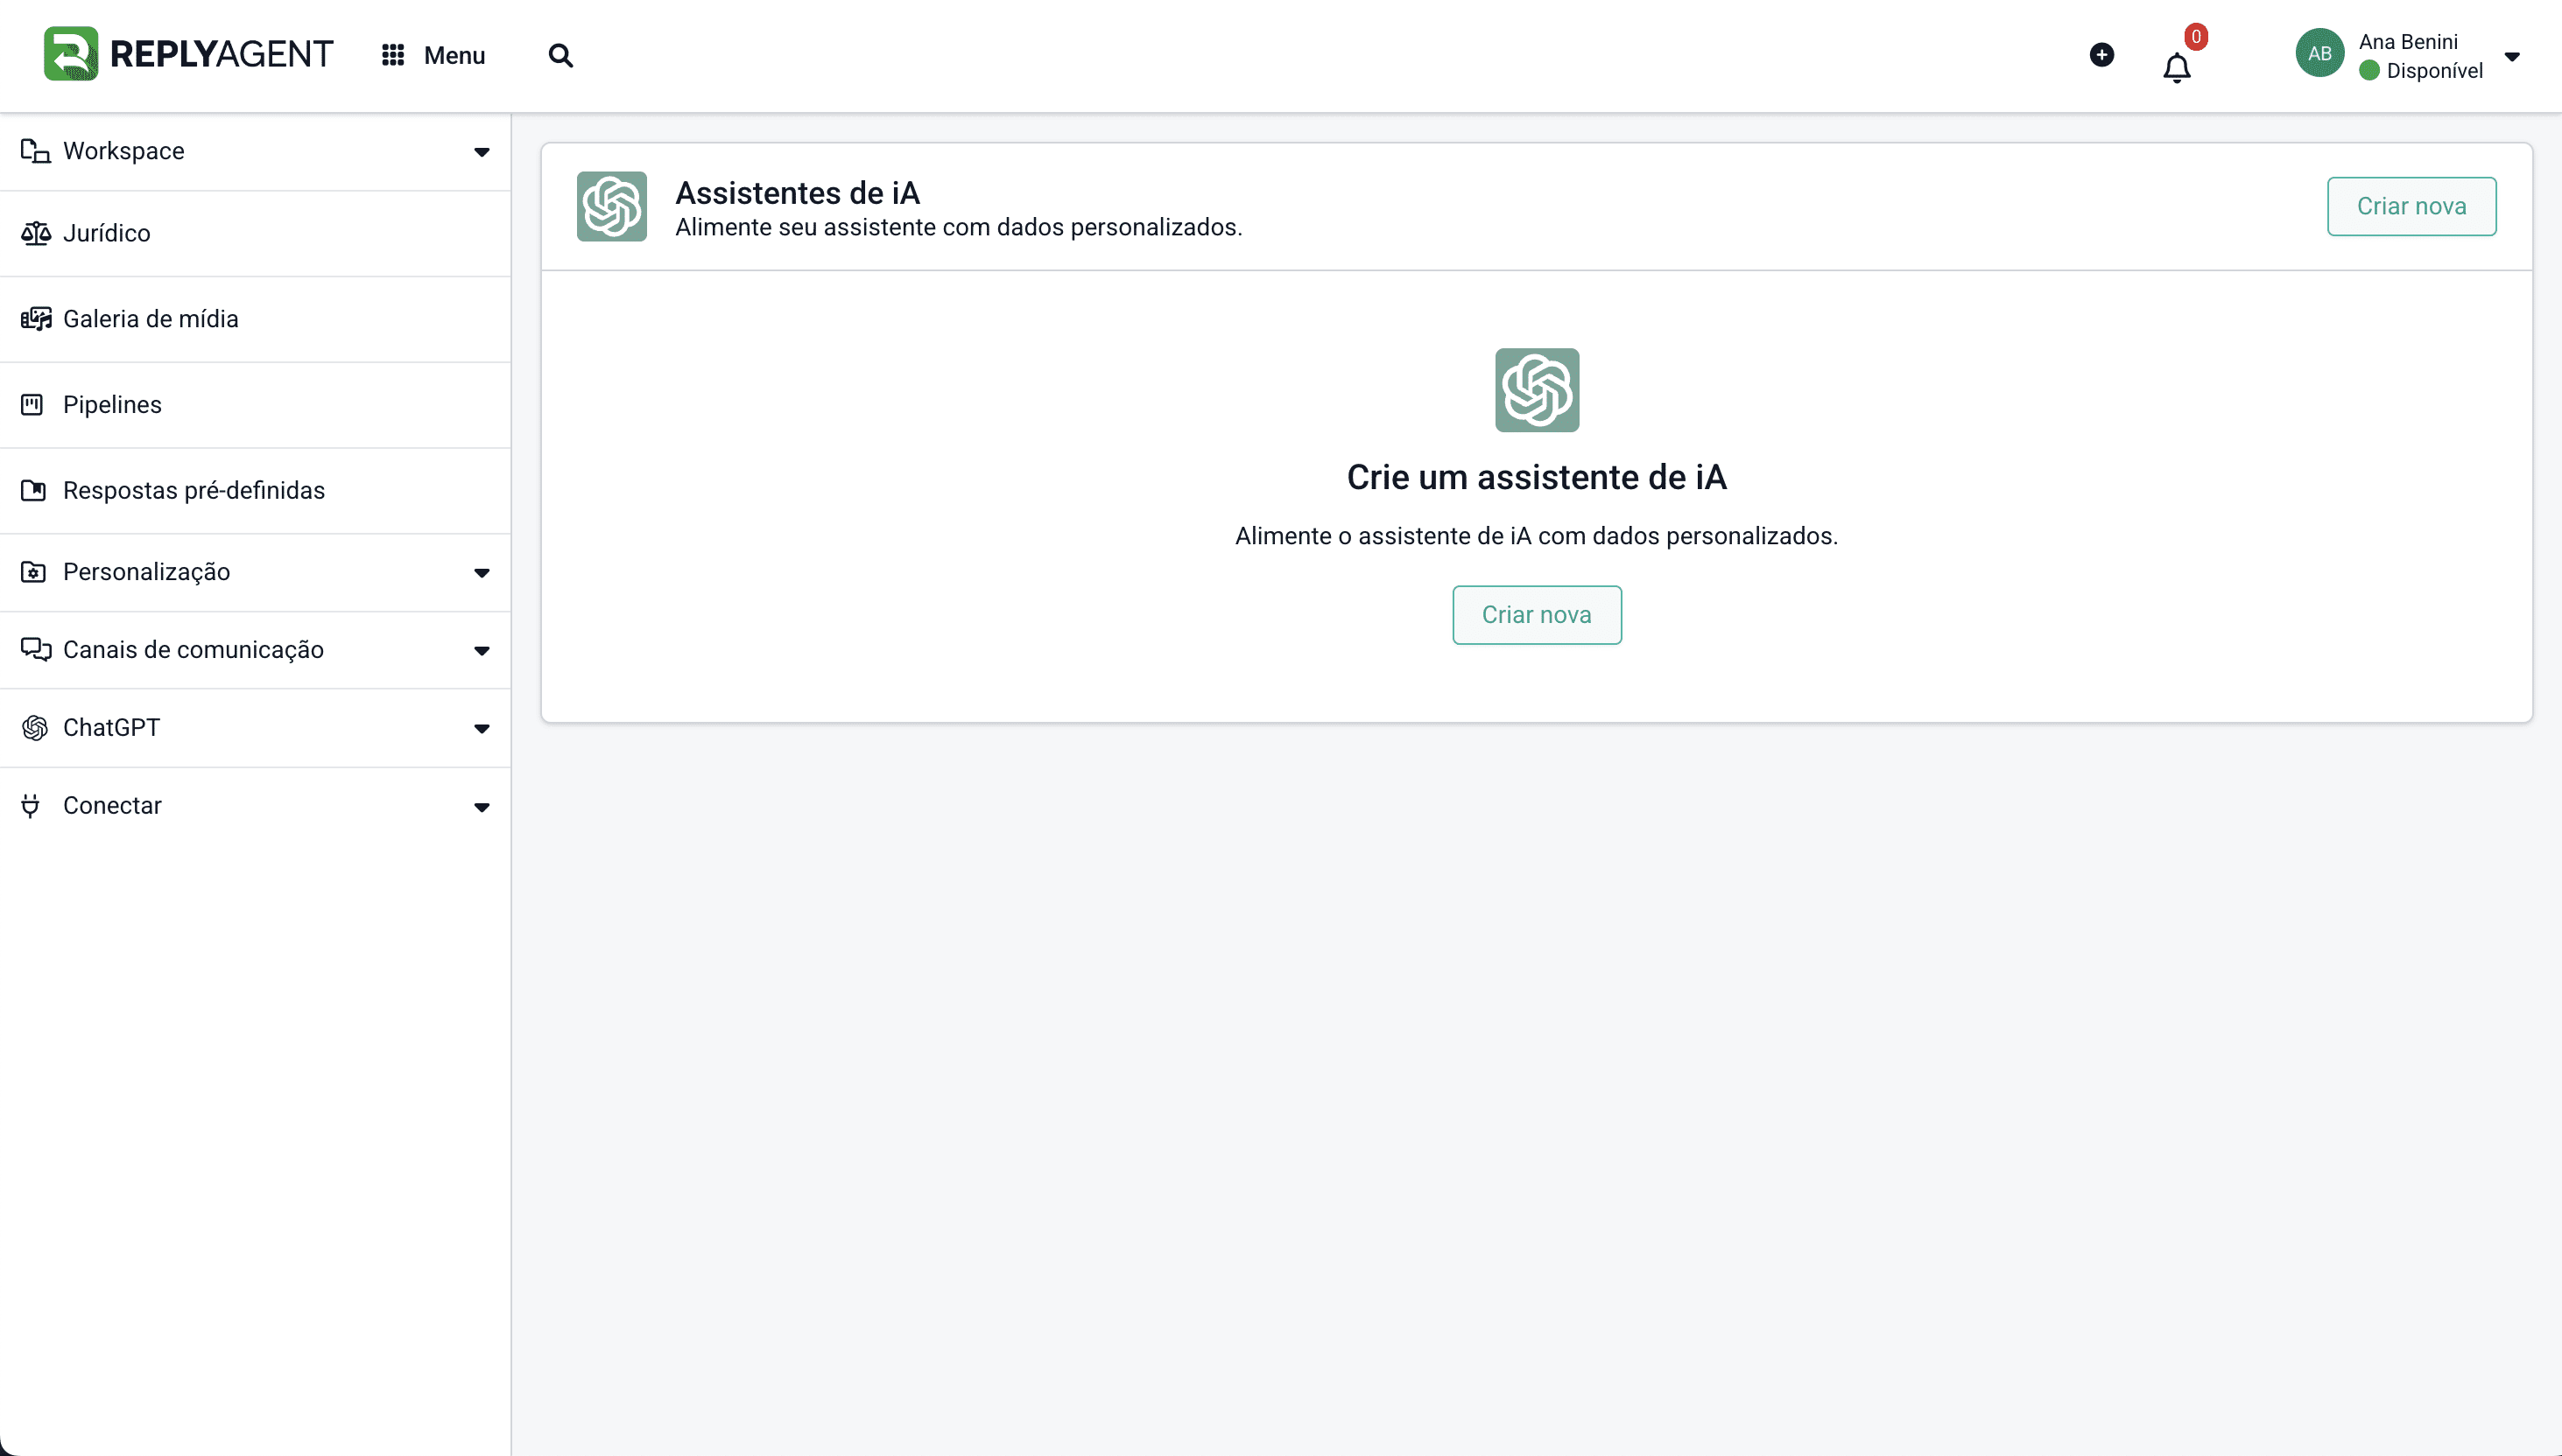Select the Personalização label
Screen dimensions: 2562x1456
[x=146, y=572]
